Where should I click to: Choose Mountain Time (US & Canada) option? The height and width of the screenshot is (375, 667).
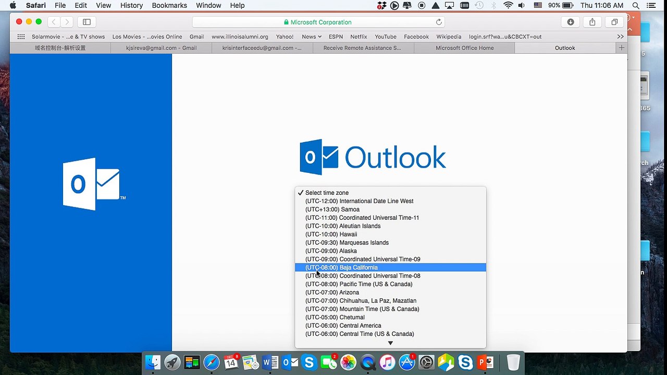pyautogui.click(x=390, y=309)
